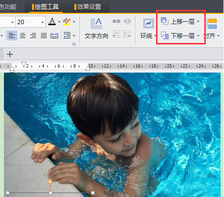Click the orange rotation handle of text box
This screenshot has height=197, width=224.
click(x=50, y=182)
